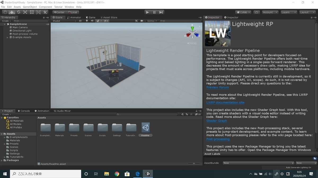
Task: Open the AssetBundle name dropdown
Action: point(259,163)
